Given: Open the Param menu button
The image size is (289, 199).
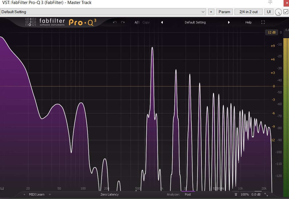Looking at the screenshot, I should (x=224, y=12).
